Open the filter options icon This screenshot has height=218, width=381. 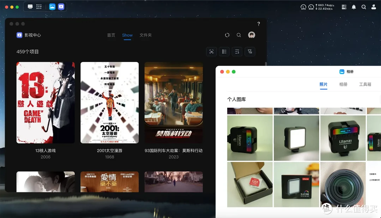[250, 52]
